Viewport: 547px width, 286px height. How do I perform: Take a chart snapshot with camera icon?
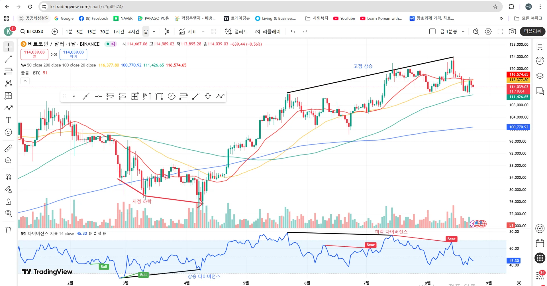click(512, 31)
